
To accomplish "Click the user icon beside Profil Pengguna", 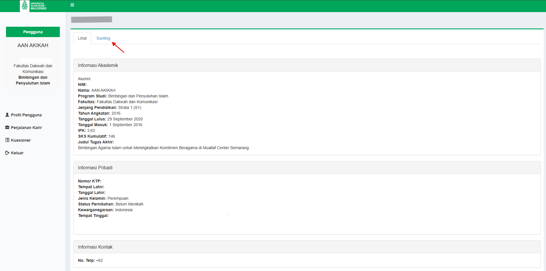I will point(7,115).
